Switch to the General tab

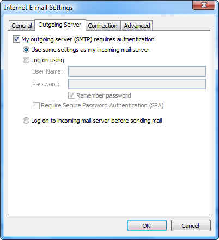(22, 26)
